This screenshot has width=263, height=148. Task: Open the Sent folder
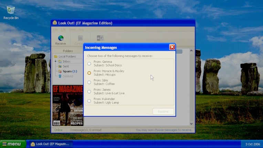click(x=65, y=66)
